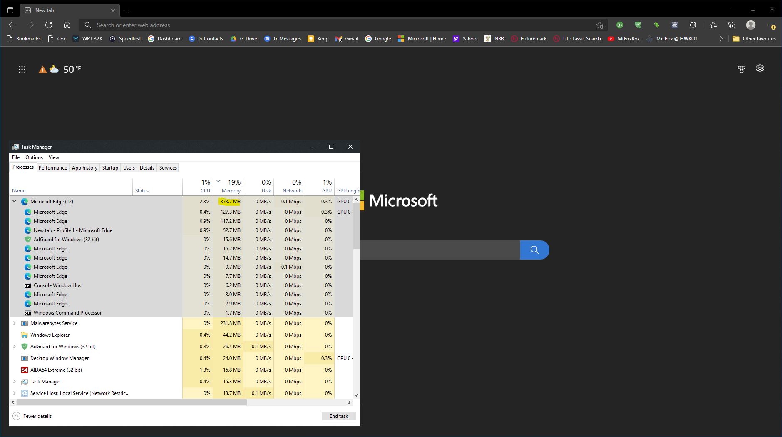The height and width of the screenshot is (437, 782).
Task: Open a new tab with plus icon
Action: pos(127,10)
